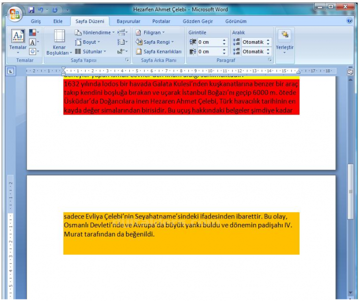Switch to the Görünüm tab

[236, 21]
